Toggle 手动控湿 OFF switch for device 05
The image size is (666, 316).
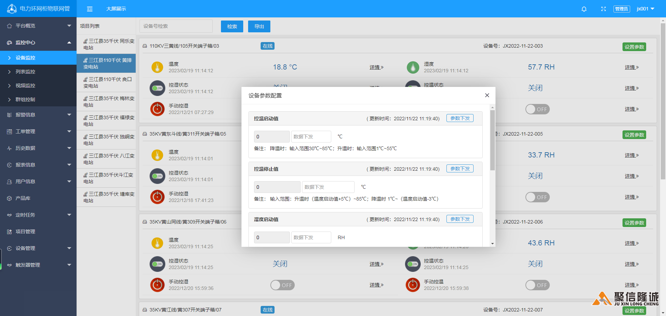coord(537,197)
